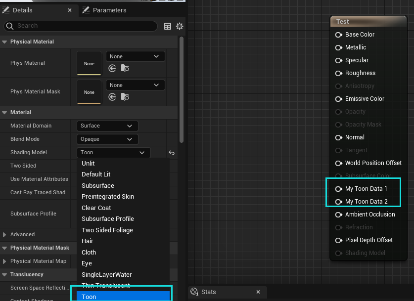Collapse the Physical Material section

[x=4, y=42]
